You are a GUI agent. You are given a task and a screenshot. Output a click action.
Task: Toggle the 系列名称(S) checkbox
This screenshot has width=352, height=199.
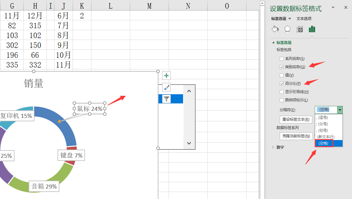click(x=282, y=59)
